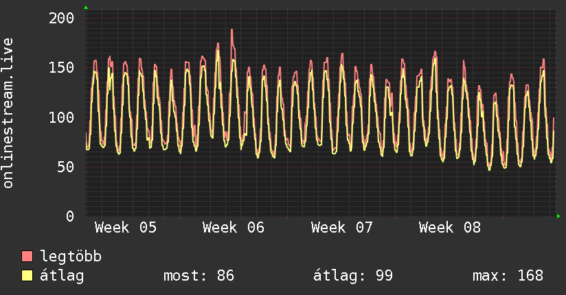This screenshot has width=566, height=295.
Task: Click the tallest red peak near Week 06
Action: click(x=232, y=31)
